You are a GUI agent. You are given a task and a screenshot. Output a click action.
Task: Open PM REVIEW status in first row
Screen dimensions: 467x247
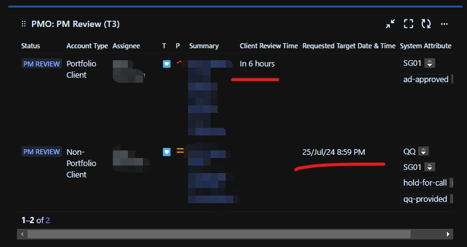point(41,63)
